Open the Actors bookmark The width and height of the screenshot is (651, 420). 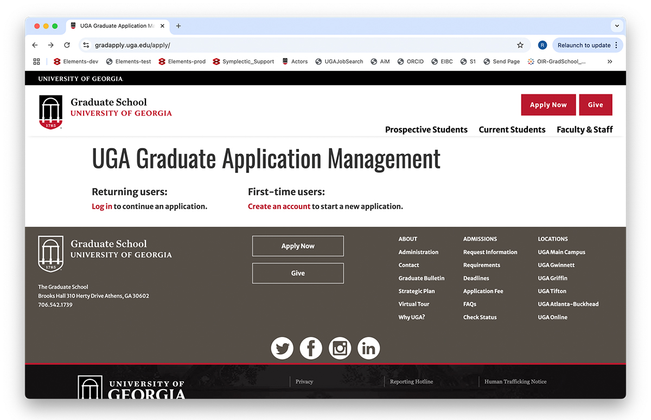pos(295,61)
